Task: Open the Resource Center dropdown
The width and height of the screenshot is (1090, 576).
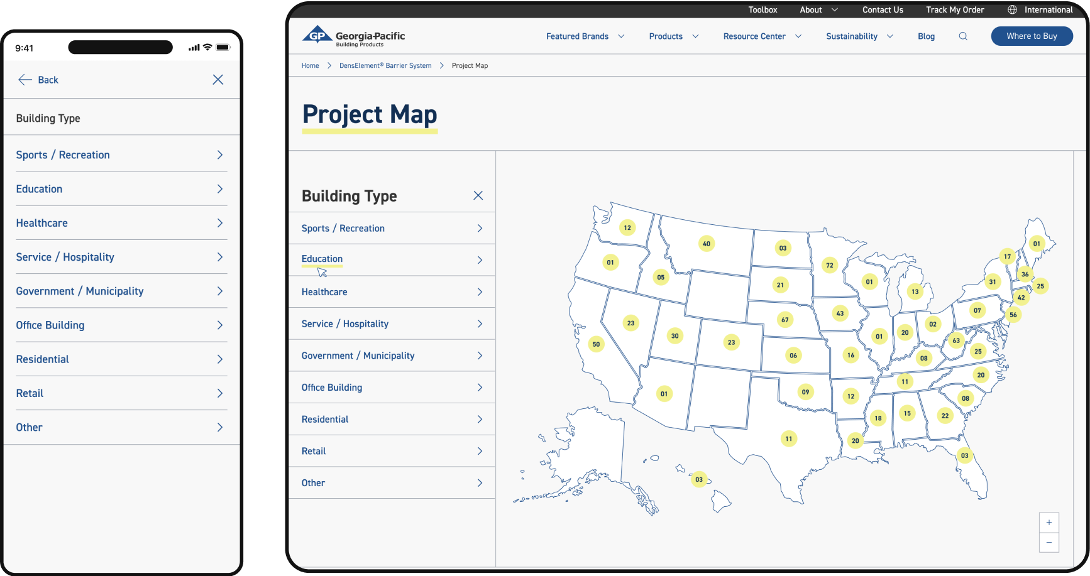Action: pyautogui.click(x=762, y=36)
